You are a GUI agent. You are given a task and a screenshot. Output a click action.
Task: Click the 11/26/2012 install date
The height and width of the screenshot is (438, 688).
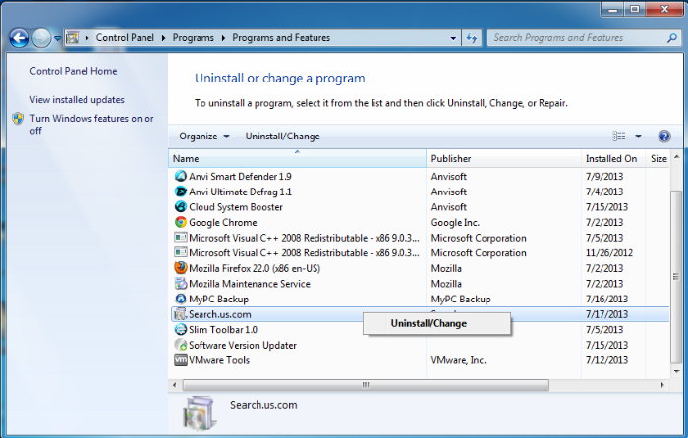609,253
